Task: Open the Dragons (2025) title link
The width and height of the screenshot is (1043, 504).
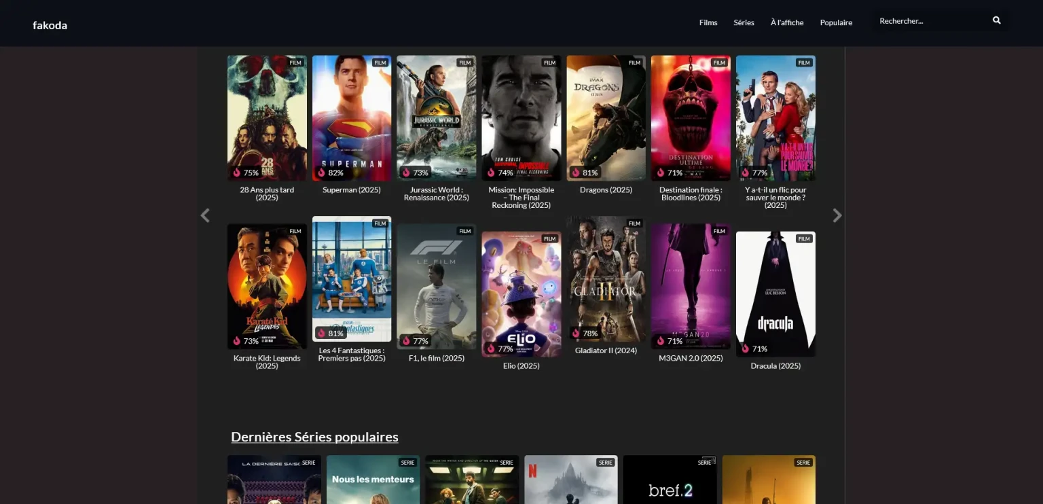Action: point(606,190)
